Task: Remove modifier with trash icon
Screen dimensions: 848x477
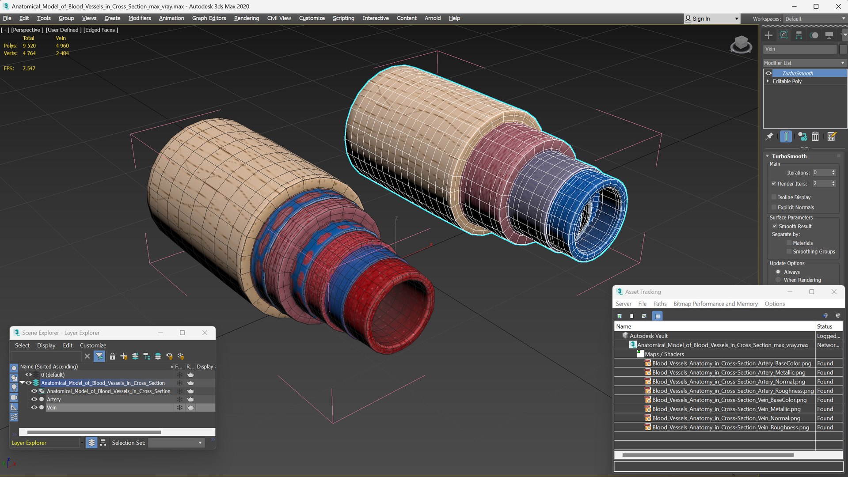Action: (815, 136)
